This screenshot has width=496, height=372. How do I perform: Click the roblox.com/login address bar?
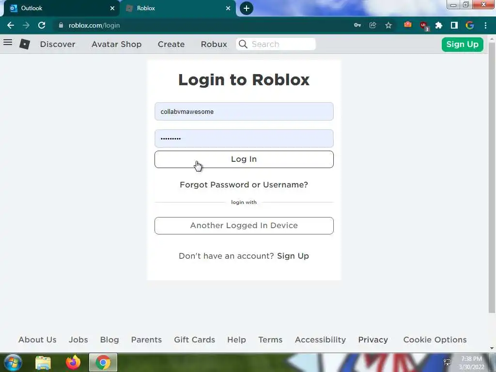(x=202, y=25)
